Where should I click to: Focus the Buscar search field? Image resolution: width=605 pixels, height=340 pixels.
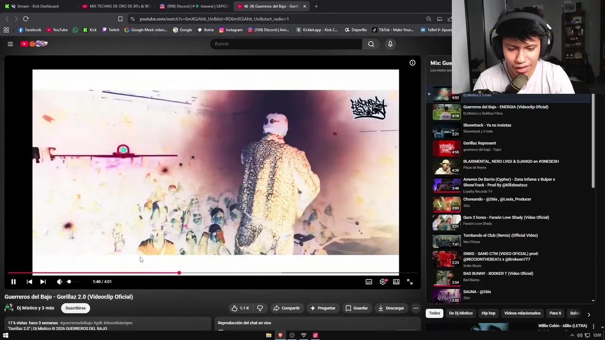[x=286, y=44]
